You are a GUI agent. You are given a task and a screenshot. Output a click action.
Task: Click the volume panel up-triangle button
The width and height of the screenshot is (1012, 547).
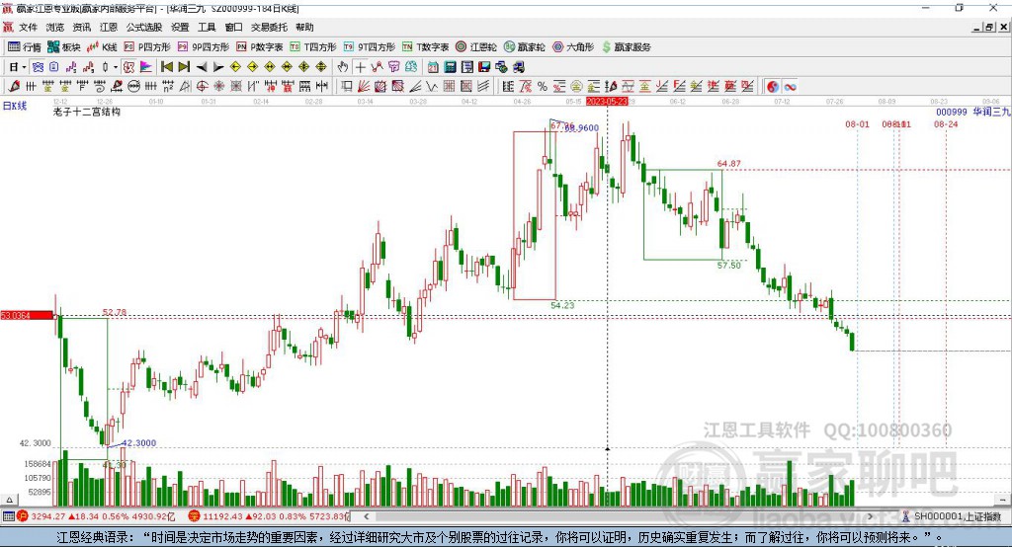tap(9, 500)
